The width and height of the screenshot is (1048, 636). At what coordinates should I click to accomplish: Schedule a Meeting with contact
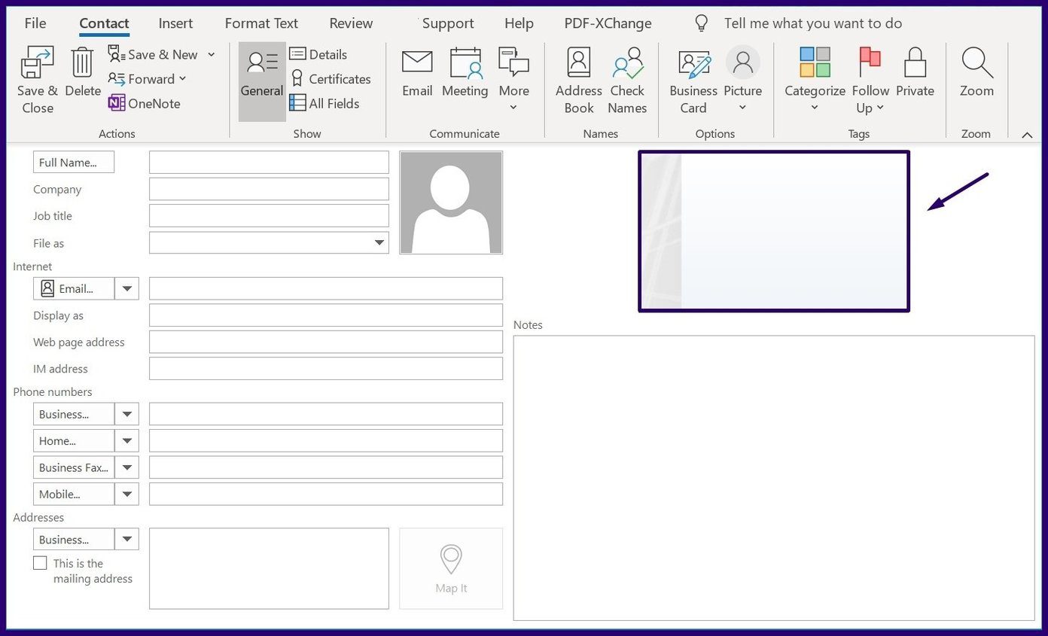point(465,73)
